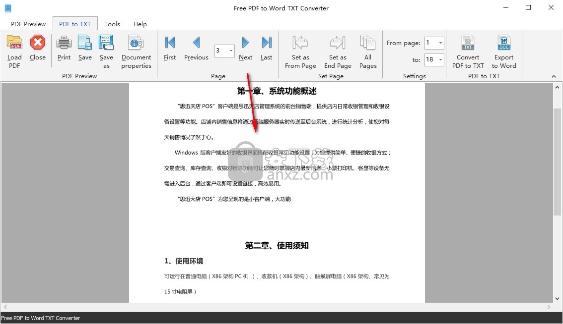Open the current page number dropdown
This screenshot has width=563, height=324.
click(x=231, y=51)
